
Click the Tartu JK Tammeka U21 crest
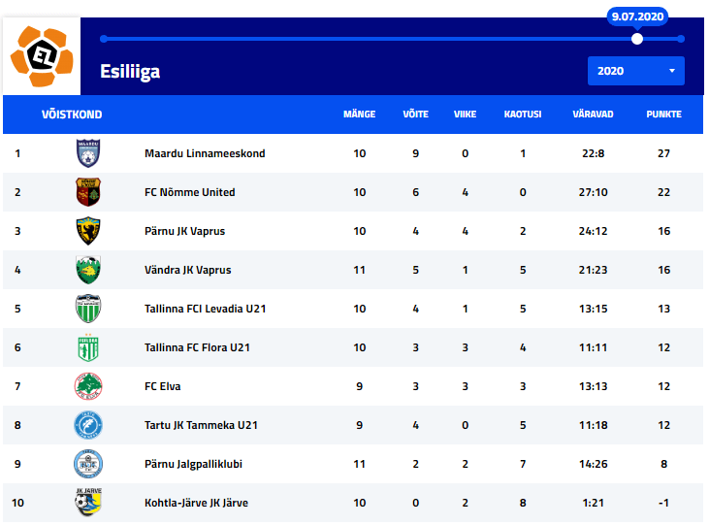click(88, 425)
